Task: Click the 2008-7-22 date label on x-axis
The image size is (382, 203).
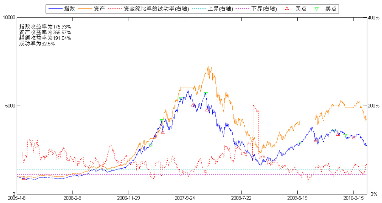Action: click(241, 198)
